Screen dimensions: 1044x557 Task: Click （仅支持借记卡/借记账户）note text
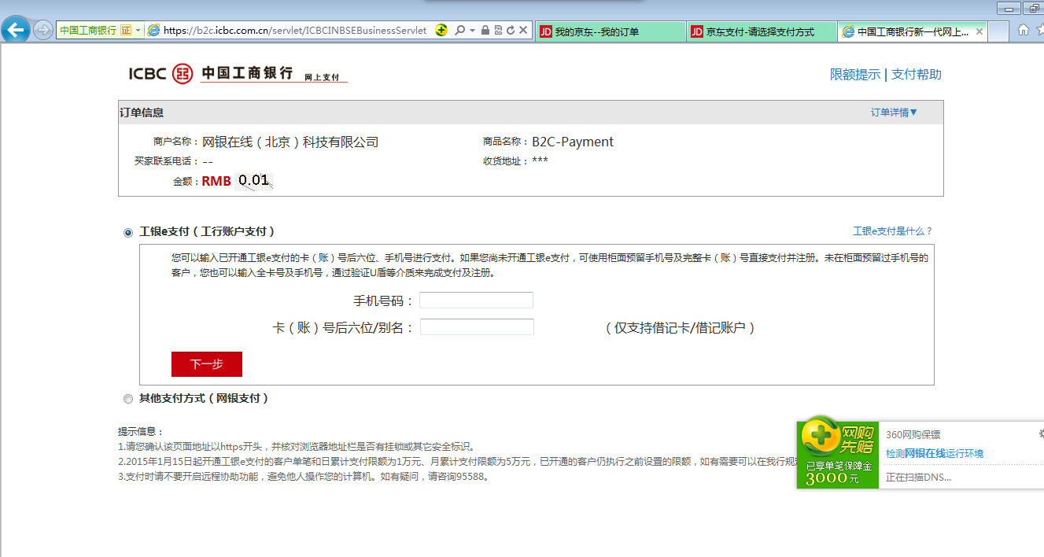(681, 327)
